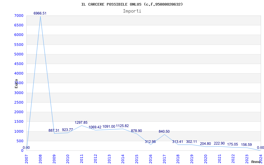Click the 887.31 data label

pos(54,130)
